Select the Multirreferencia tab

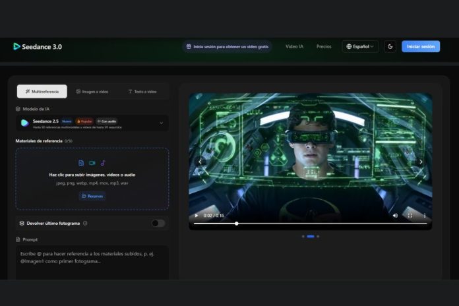point(42,92)
